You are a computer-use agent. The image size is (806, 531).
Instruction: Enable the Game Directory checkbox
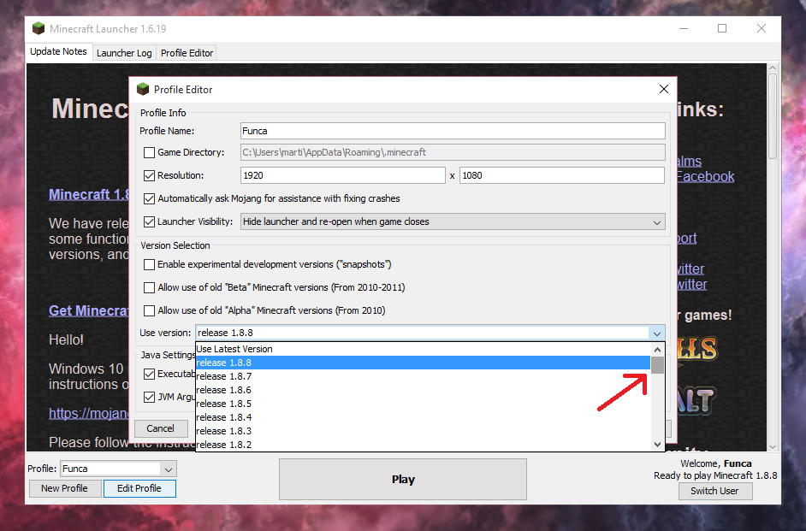point(150,153)
